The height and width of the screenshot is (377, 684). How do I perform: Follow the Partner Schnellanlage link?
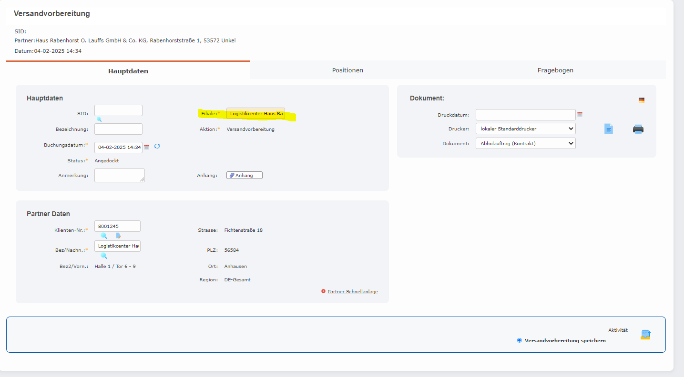pos(352,292)
